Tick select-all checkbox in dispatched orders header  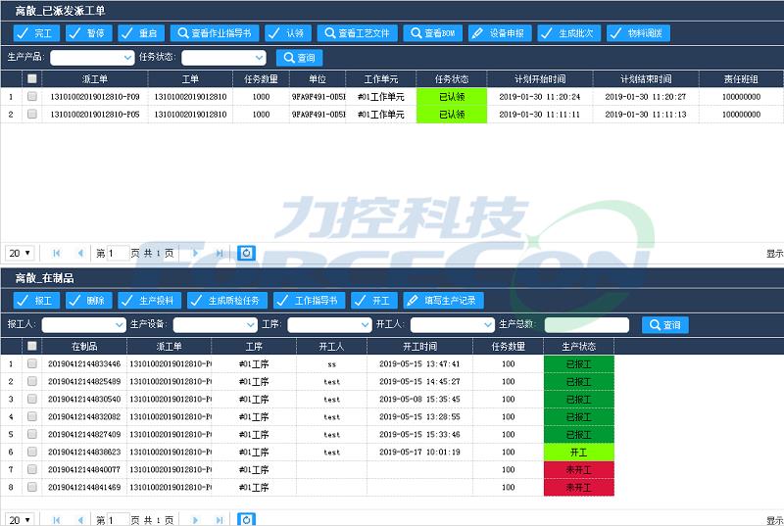pos(32,78)
